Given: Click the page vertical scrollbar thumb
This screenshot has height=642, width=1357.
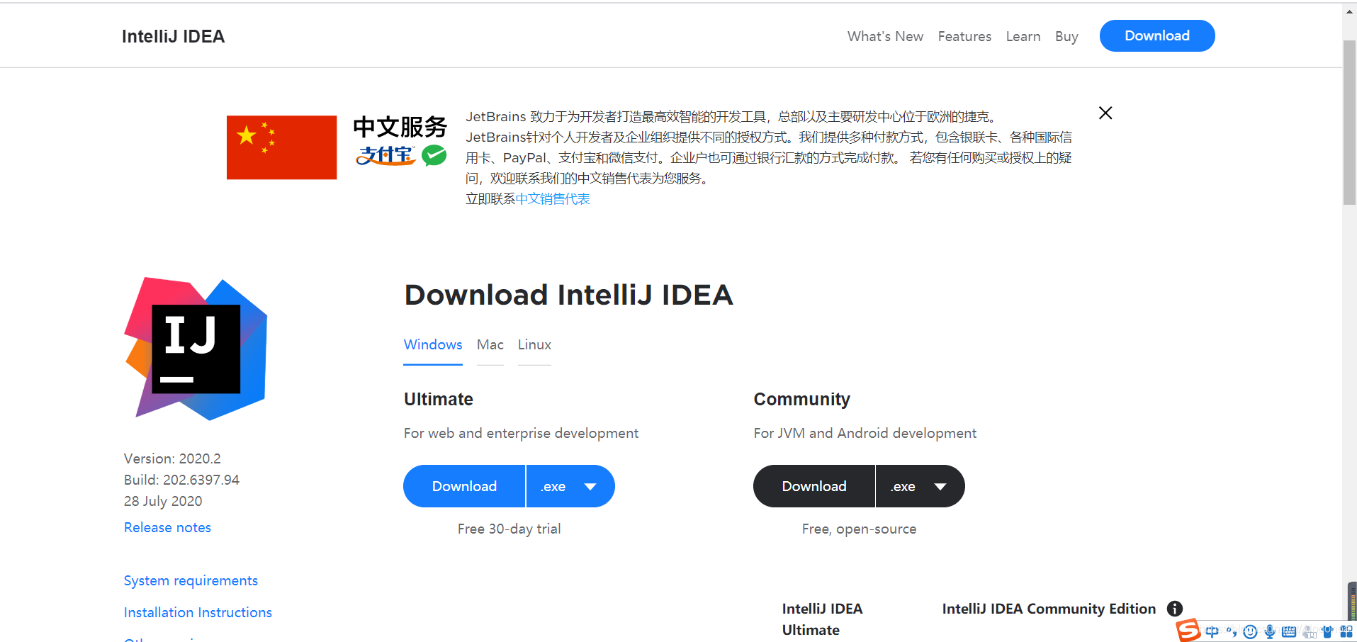Looking at the screenshot, I should click(x=1349, y=123).
